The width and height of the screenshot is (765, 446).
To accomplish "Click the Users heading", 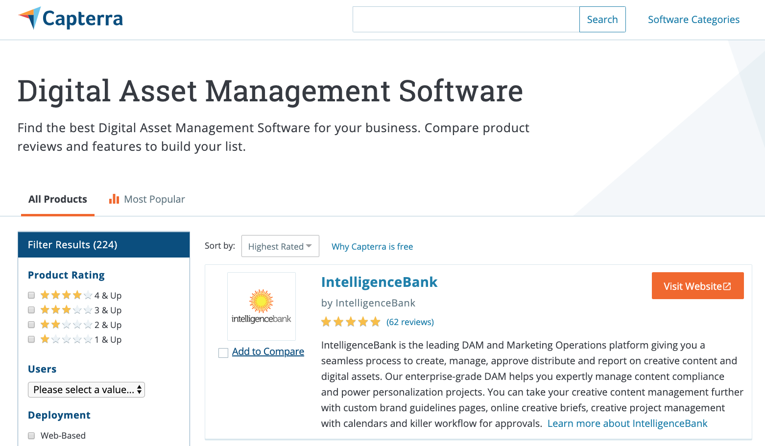I will (x=42, y=369).
